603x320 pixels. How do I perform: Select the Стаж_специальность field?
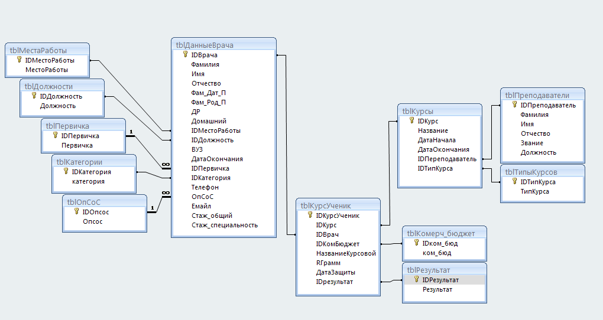click(x=223, y=225)
